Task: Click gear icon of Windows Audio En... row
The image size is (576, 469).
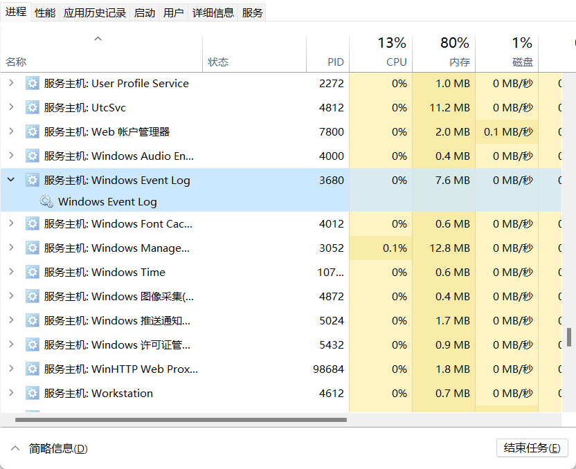Action: pyautogui.click(x=33, y=156)
